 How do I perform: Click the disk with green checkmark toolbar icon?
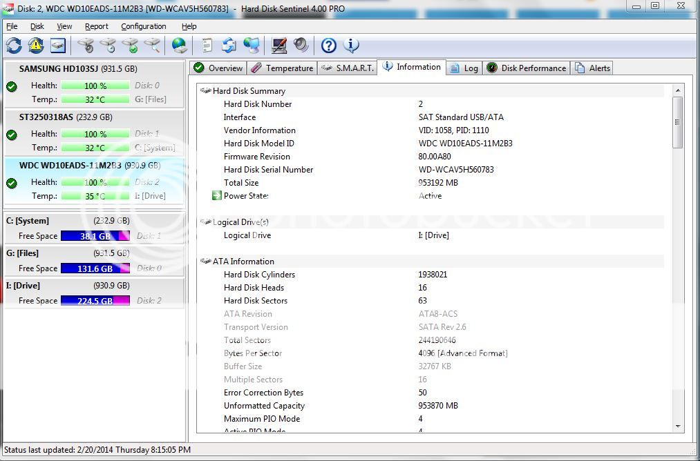tap(130, 46)
